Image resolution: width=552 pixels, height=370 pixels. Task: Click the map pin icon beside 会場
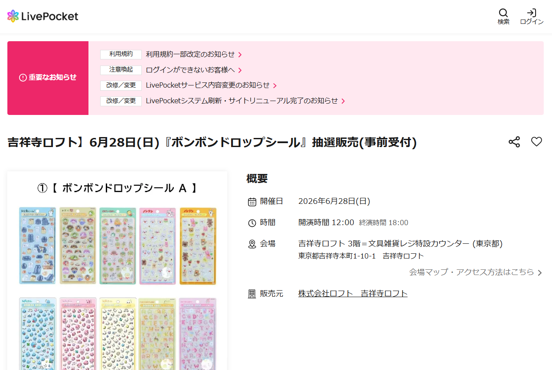(x=252, y=244)
